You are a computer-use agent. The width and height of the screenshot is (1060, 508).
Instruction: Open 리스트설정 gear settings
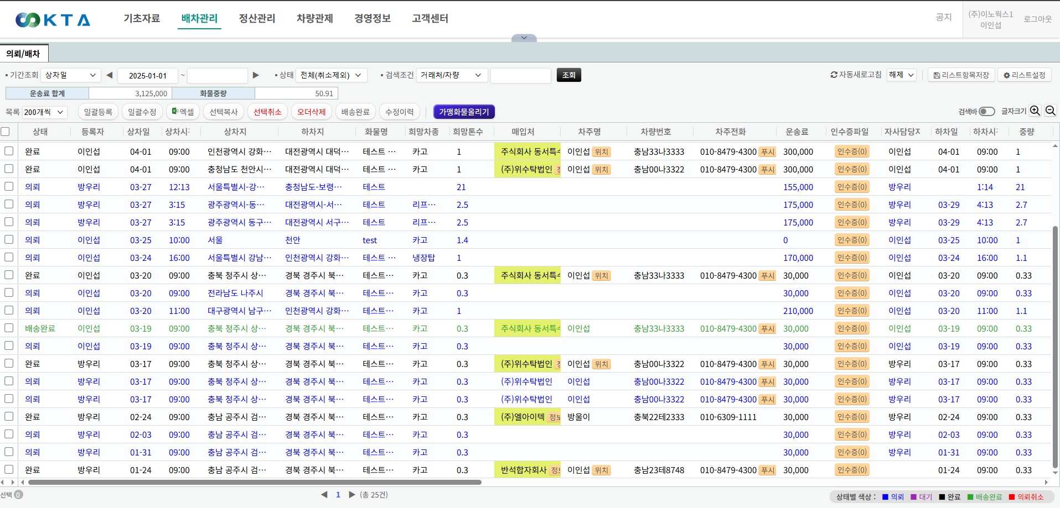tap(1024, 75)
